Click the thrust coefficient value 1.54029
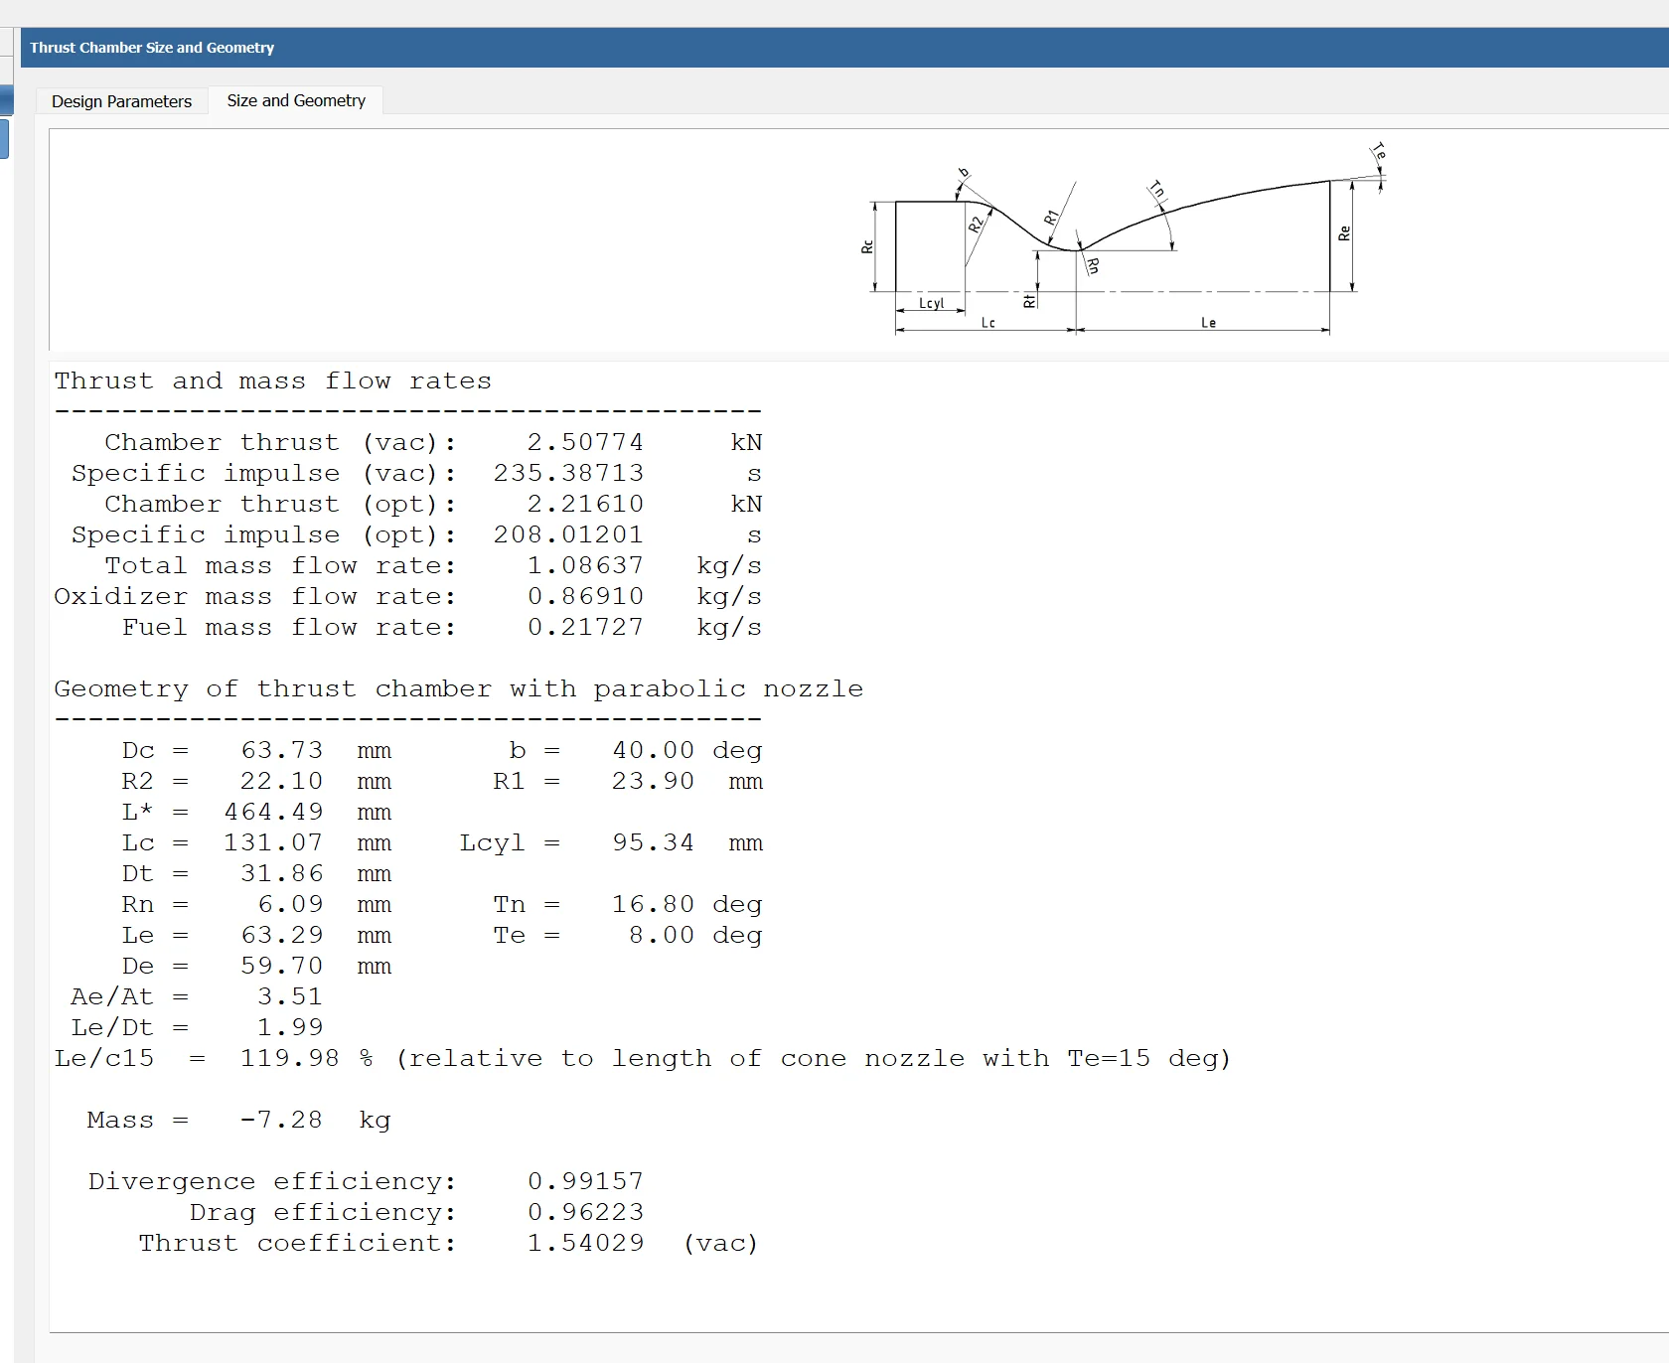Screen dimensions: 1669x1363 click(584, 1243)
